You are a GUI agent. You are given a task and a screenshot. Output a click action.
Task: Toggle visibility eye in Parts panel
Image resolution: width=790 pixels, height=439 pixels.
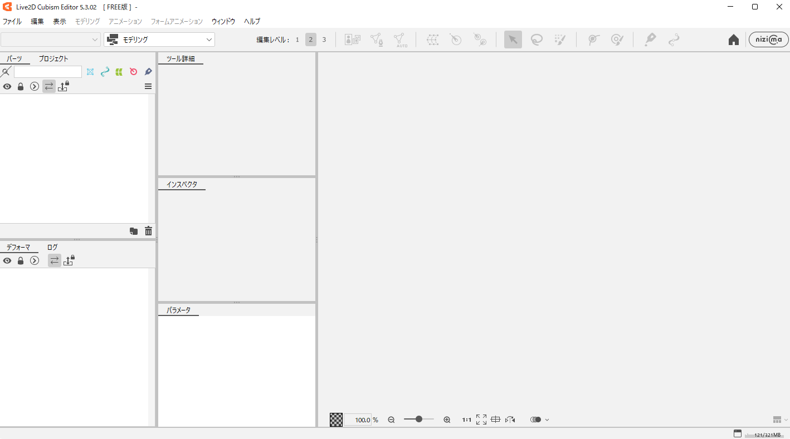(7, 86)
